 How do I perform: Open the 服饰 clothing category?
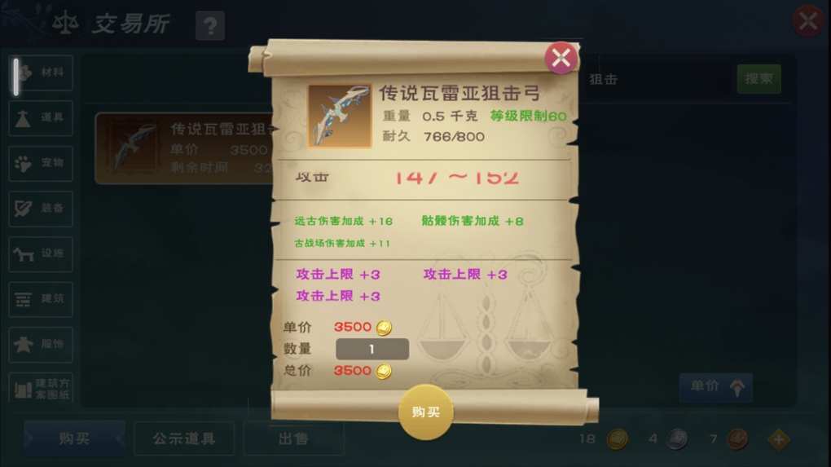41,345
